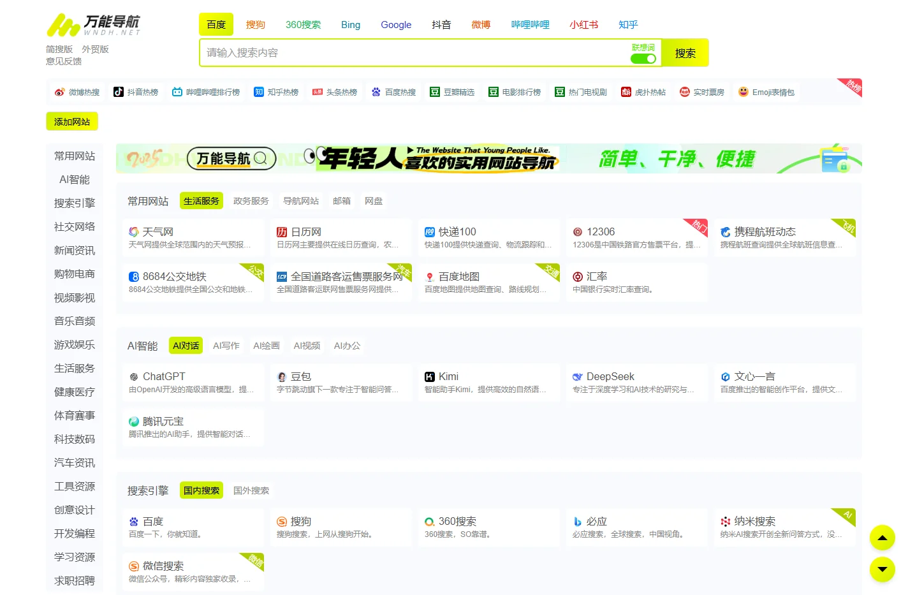Open 电影排行榜 hot list link

coord(515,92)
